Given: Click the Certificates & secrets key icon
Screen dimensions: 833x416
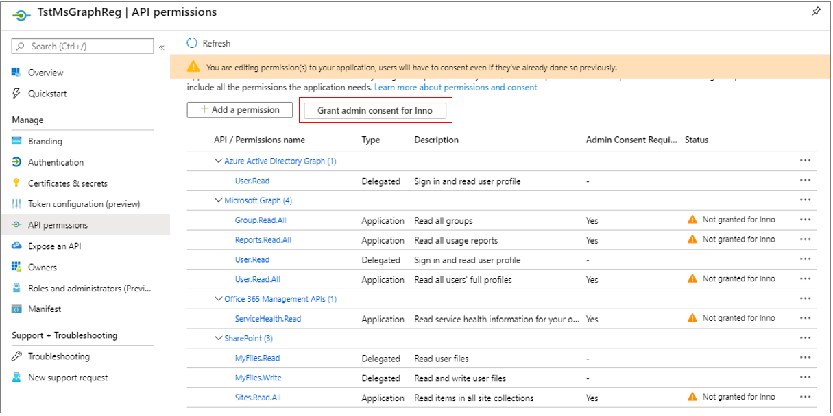Looking at the screenshot, I should point(16,183).
